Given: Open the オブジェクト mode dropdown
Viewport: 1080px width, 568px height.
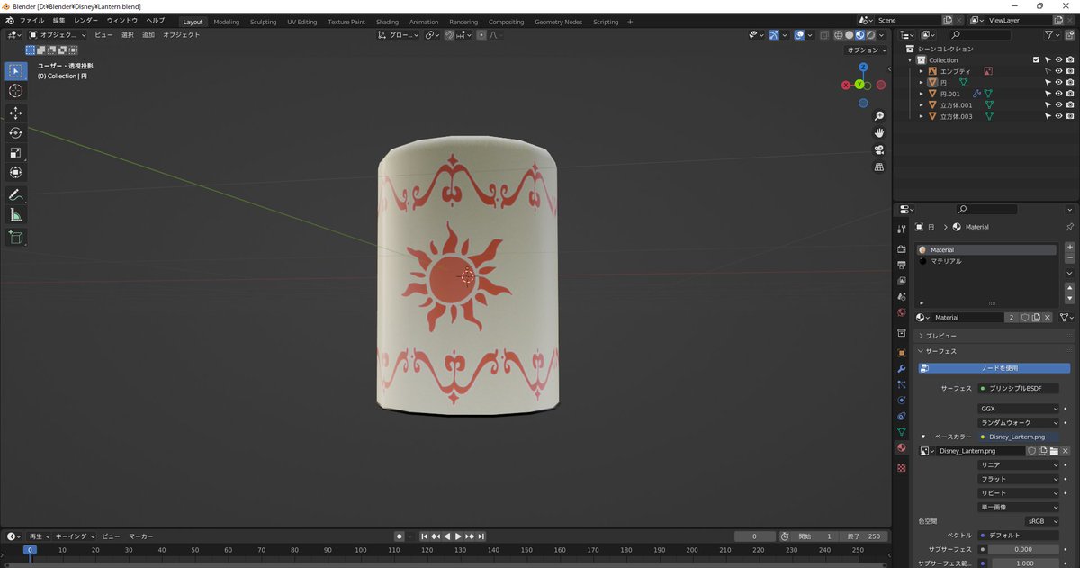Looking at the screenshot, I should coord(58,35).
